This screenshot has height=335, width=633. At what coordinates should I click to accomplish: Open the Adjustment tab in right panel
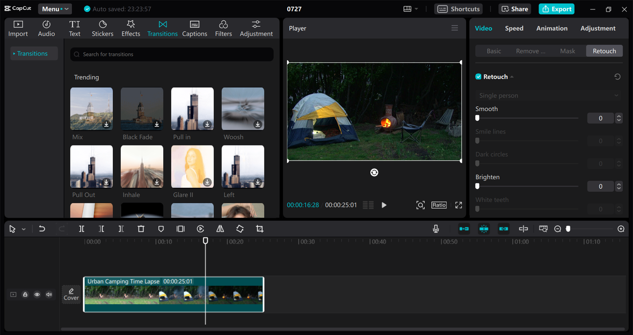click(x=598, y=28)
